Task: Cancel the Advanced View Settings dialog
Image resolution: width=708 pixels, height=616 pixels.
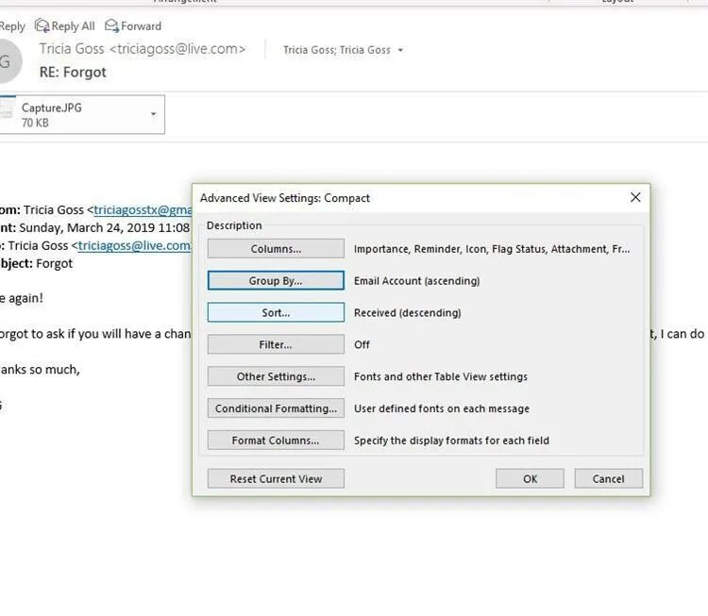Action: click(608, 479)
